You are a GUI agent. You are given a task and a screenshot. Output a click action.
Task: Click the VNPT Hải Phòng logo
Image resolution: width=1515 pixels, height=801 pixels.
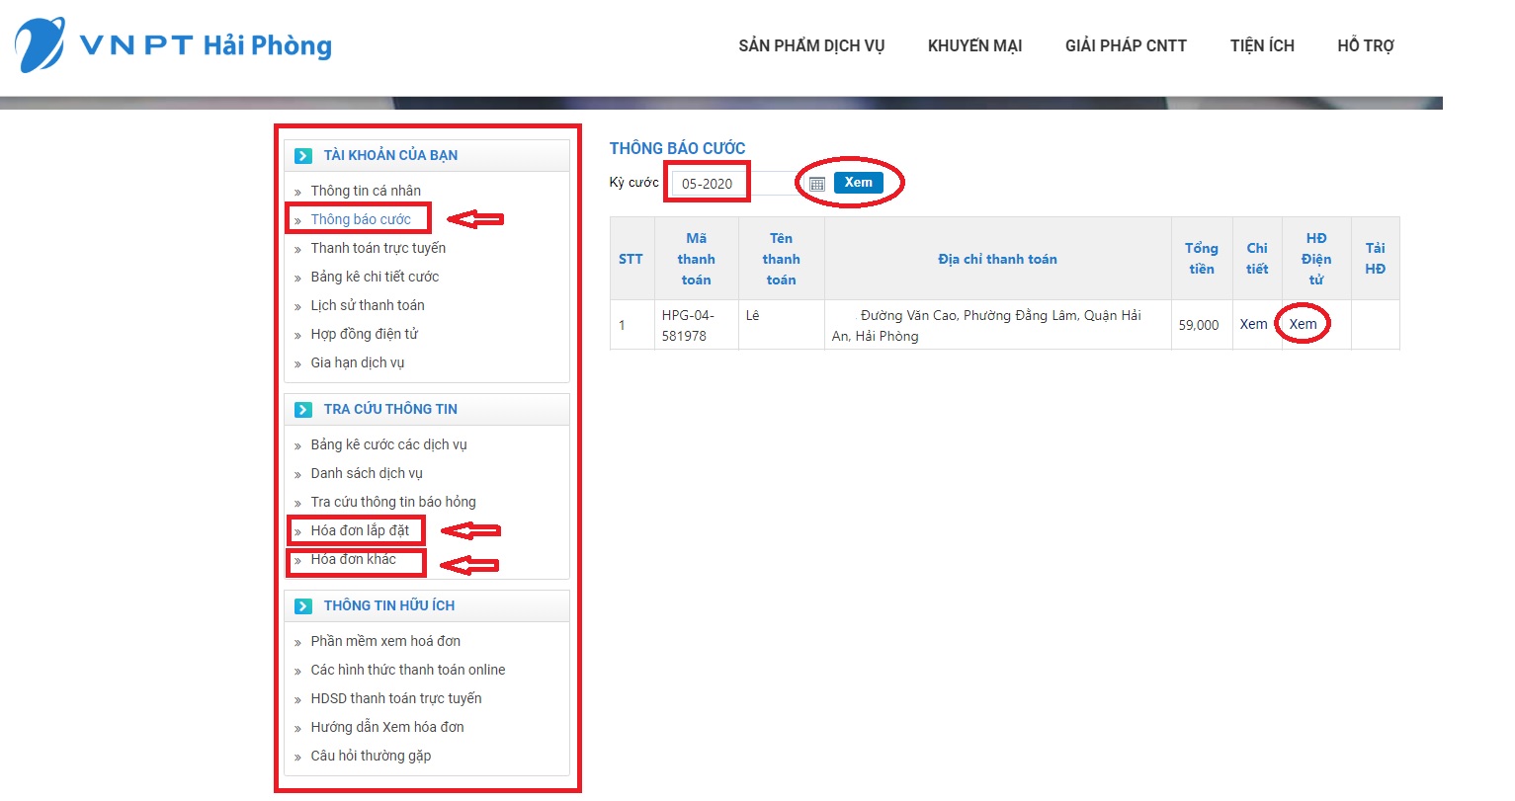(174, 45)
